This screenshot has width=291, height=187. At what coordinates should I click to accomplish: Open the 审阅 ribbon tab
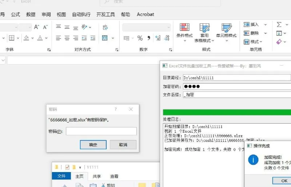[46, 14]
